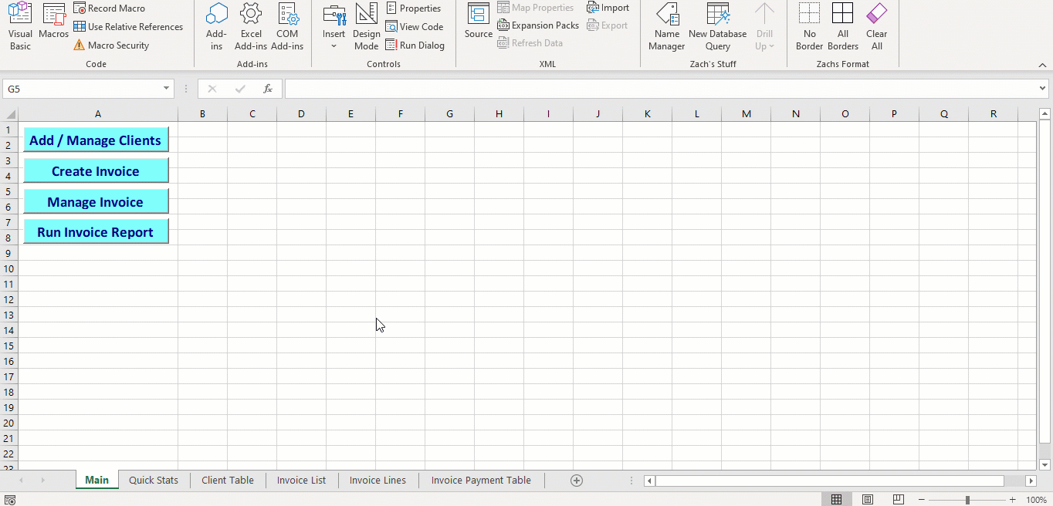Viewport: 1053px width, 506px height.
Task: Start Record Macro
Action: click(x=109, y=8)
